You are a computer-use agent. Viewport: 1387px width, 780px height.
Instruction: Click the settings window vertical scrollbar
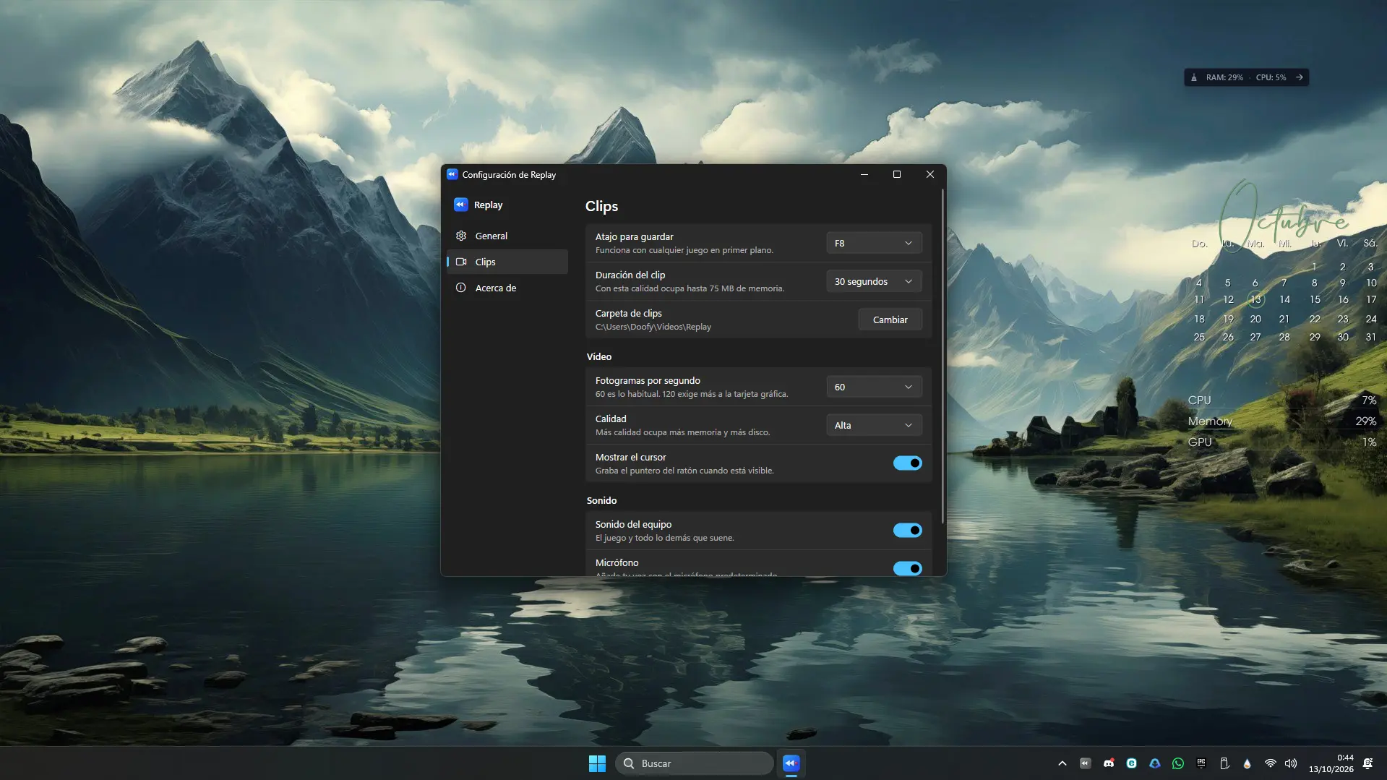[x=942, y=357]
